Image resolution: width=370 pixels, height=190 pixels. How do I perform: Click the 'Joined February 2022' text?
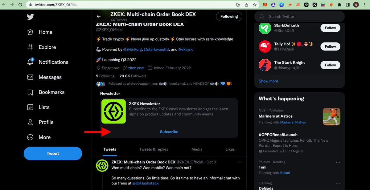(x=172, y=68)
